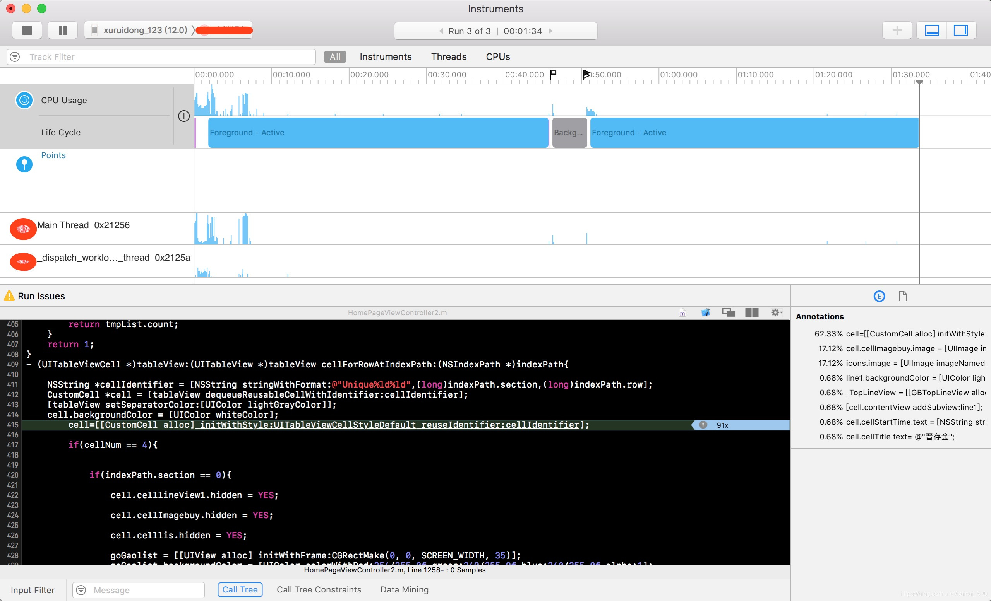This screenshot has height=601, width=991.
Task: Click the source file 'm' icon
Action: 682,312
